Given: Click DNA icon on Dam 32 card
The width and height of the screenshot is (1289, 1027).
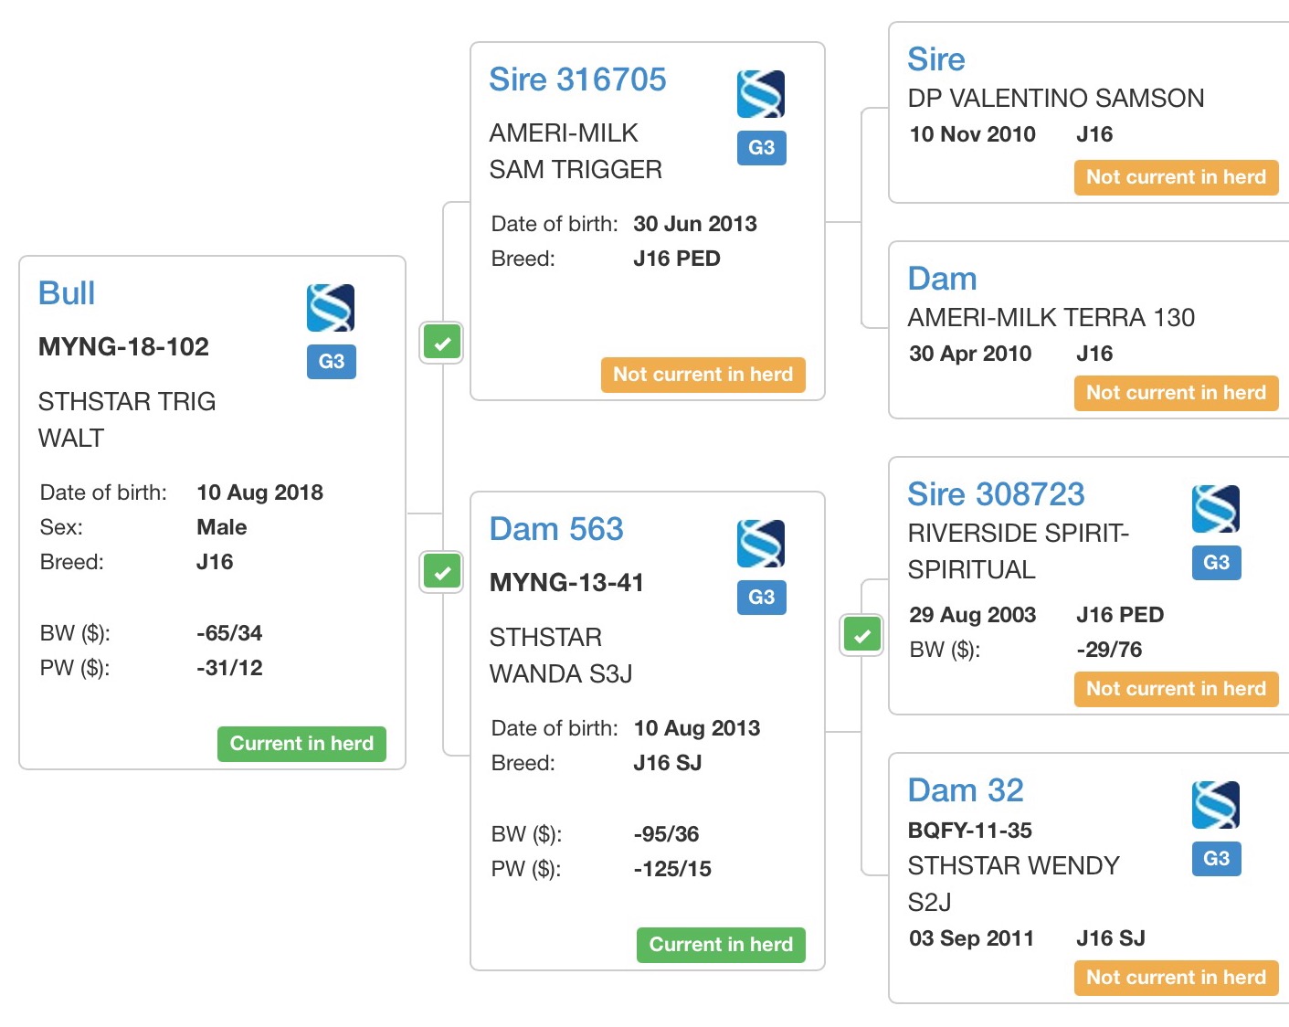Looking at the screenshot, I should pyautogui.click(x=1215, y=805).
